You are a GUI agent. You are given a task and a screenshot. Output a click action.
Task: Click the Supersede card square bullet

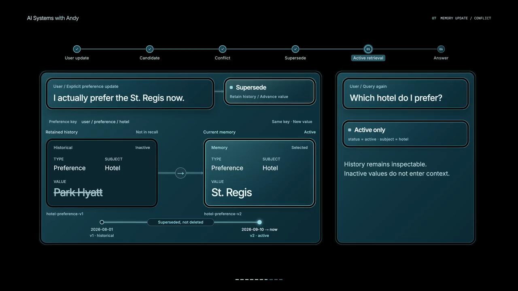pyautogui.click(x=231, y=87)
